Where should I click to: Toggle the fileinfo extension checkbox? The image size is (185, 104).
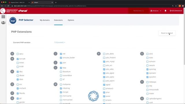coord(18,93)
